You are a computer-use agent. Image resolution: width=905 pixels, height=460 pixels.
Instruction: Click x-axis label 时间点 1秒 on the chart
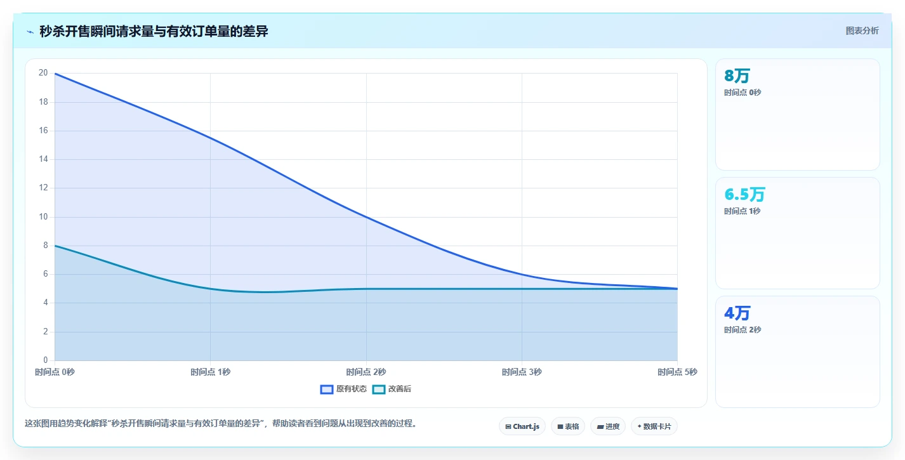point(210,372)
